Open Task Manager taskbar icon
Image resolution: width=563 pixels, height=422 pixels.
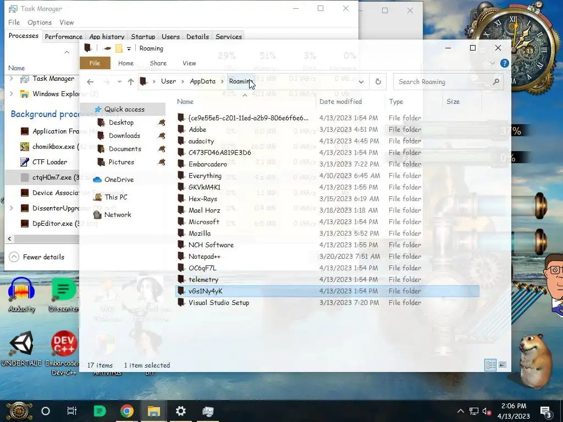click(208, 411)
